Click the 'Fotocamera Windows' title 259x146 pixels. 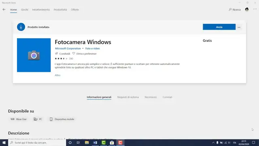(83, 42)
